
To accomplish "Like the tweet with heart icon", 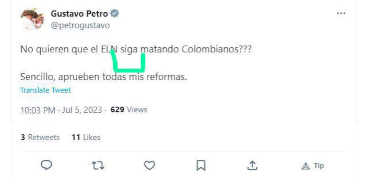I will click(x=149, y=166).
